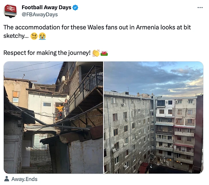Open the Away.Ends photo credit link
Viewport: 209px width, 185px height.
(x=24, y=179)
